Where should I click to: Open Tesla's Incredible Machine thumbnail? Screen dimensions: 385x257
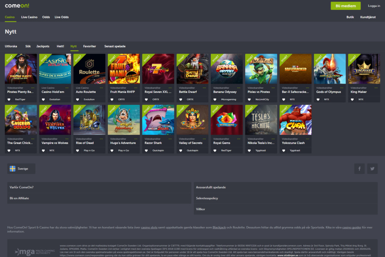click(x=261, y=120)
